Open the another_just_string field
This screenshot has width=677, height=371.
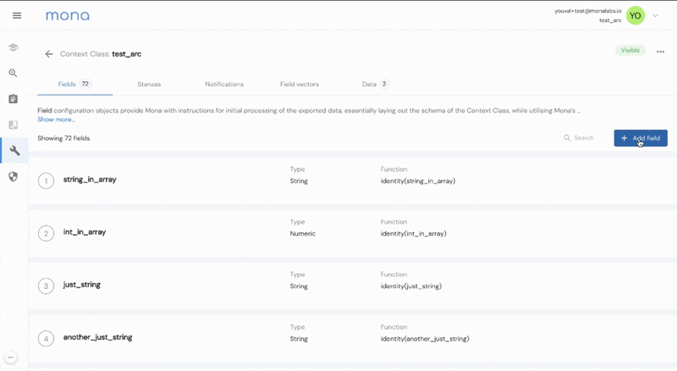[x=98, y=337]
